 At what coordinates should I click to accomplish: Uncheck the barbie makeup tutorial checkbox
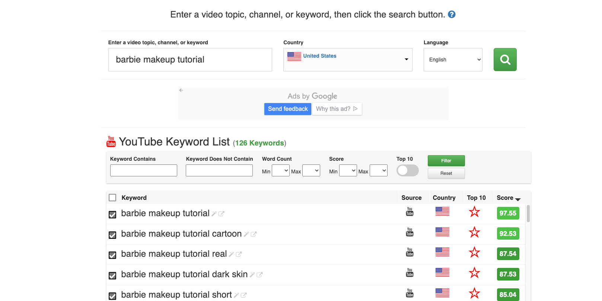coord(112,215)
